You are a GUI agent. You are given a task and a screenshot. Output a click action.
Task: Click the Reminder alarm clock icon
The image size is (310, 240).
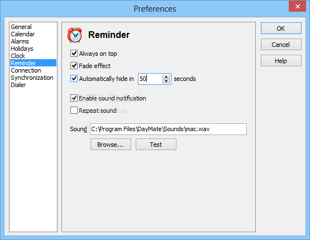(x=74, y=35)
